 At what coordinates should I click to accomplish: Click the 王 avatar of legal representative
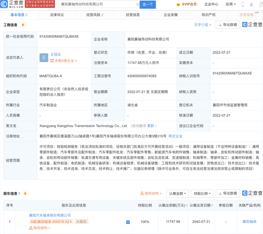[44, 58]
